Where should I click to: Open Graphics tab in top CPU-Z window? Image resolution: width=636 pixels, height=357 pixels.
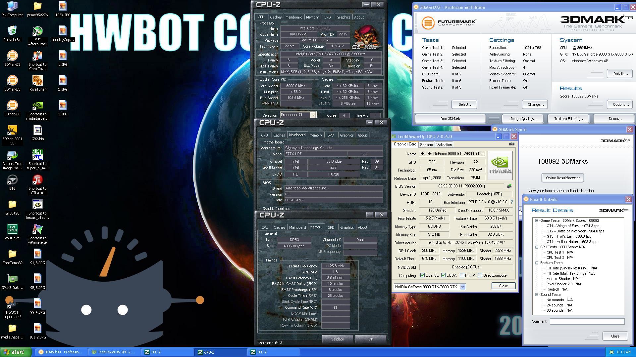pyautogui.click(x=343, y=17)
